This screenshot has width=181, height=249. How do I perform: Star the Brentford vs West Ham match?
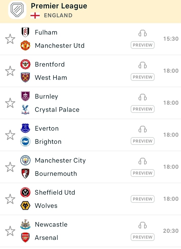click(10, 71)
